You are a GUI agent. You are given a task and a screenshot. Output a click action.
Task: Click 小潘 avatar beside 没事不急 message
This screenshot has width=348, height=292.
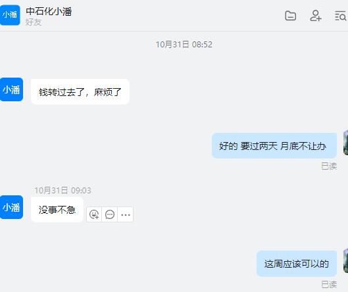pos(11,207)
